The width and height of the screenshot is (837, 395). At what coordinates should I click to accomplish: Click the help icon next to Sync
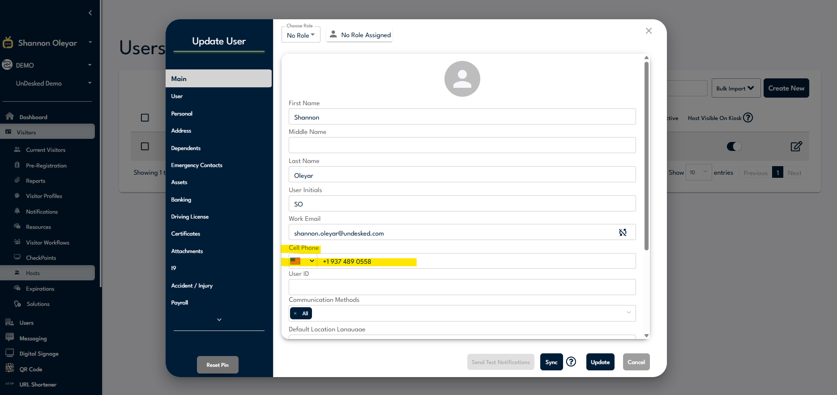coord(571,362)
